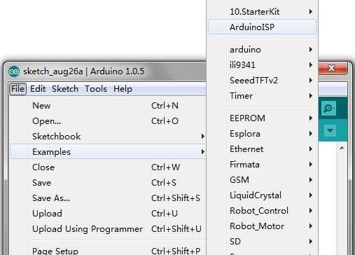This screenshot has width=355, height=255.
Task: Click the tab dropdown arrow icon
Action: (x=330, y=130)
